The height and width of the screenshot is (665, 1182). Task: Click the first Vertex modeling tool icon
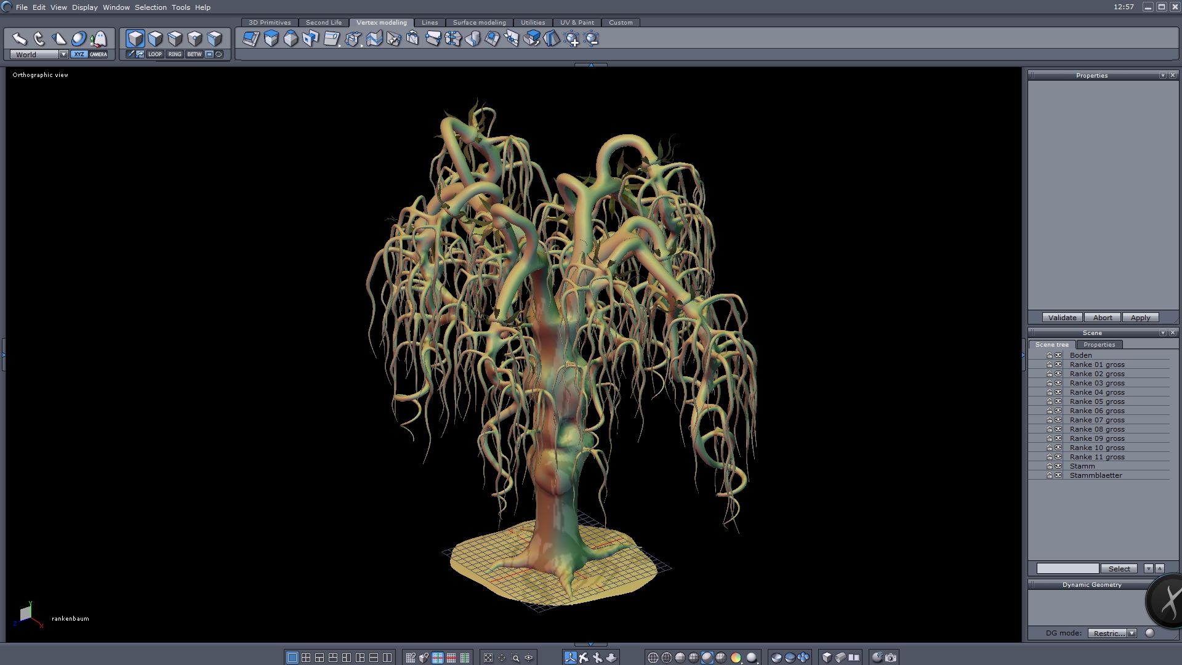click(251, 39)
